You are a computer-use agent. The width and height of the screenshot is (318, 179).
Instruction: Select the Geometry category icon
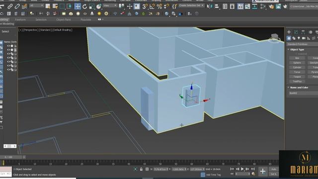289,38
